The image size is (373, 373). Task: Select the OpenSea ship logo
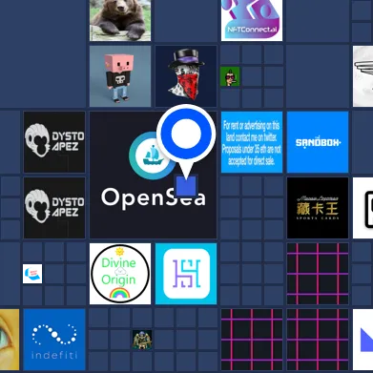click(152, 155)
